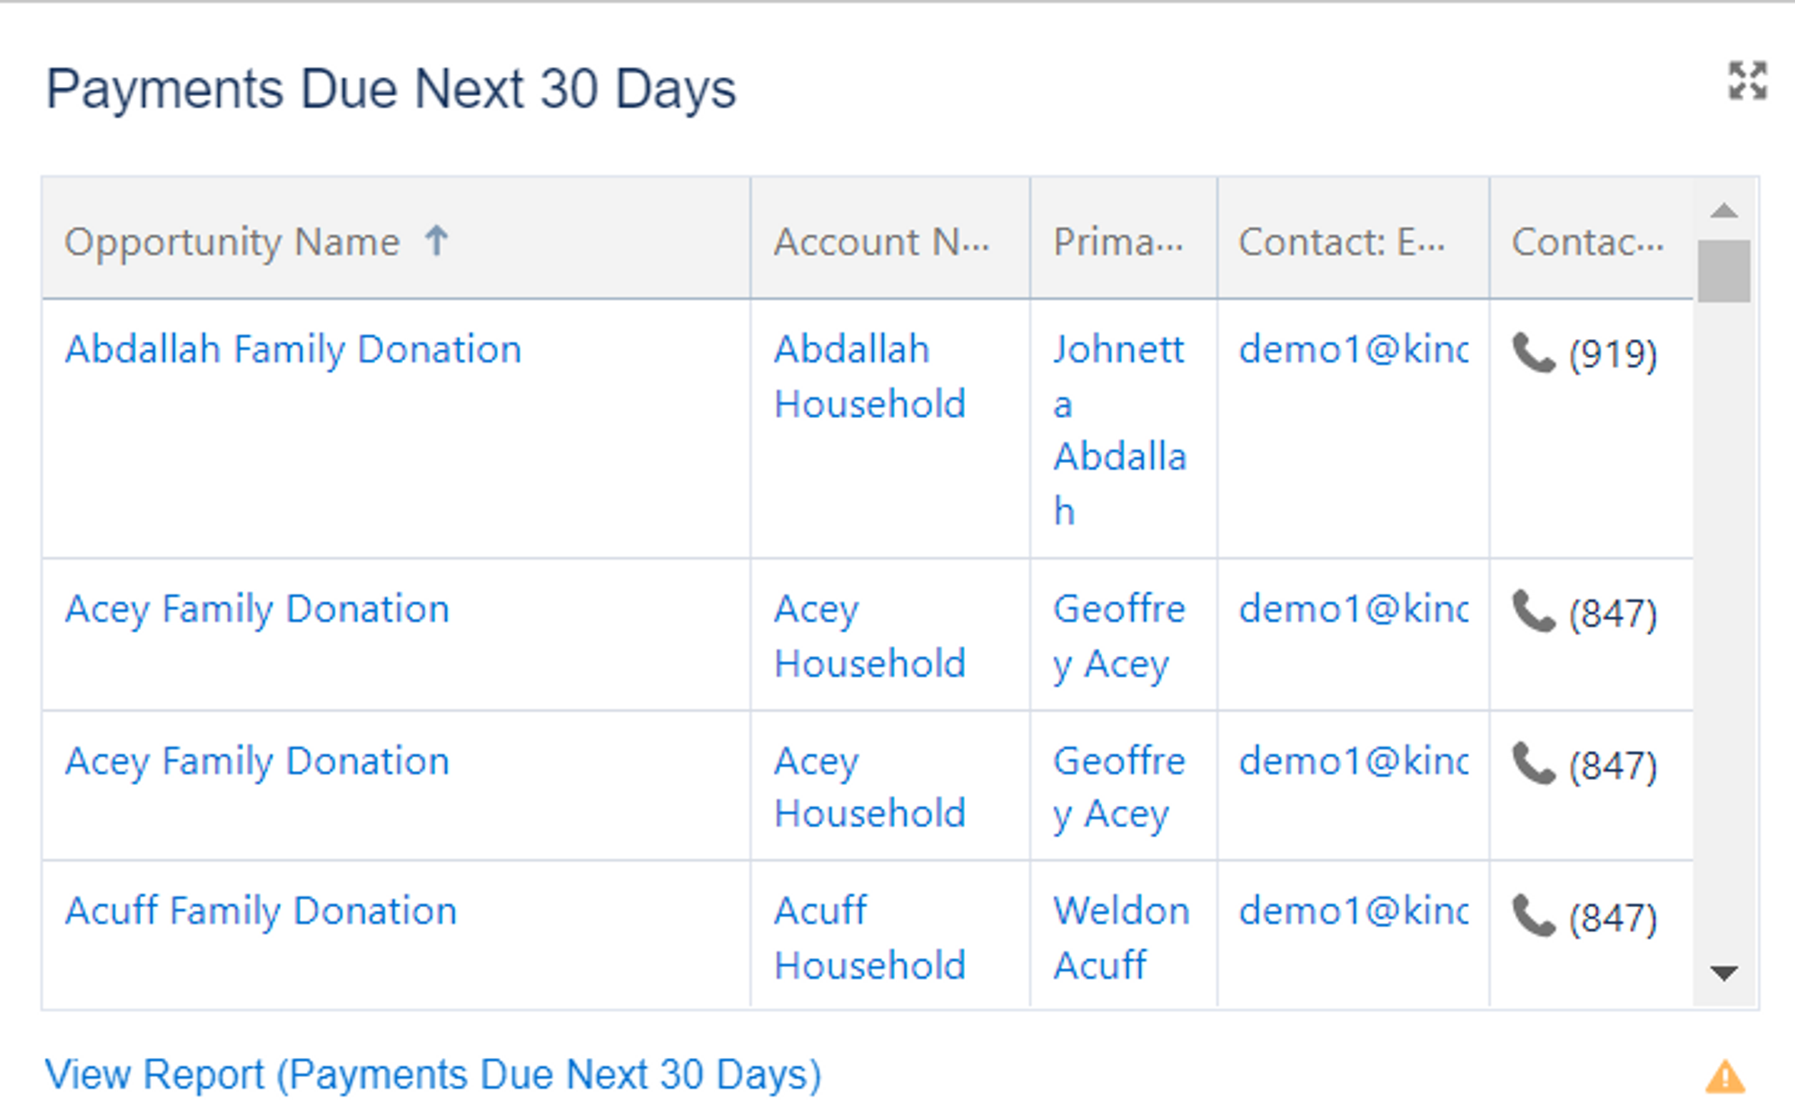Open Acuff Family Donation opportunity
This screenshot has height=1118, width=1795.
(260, 911)
